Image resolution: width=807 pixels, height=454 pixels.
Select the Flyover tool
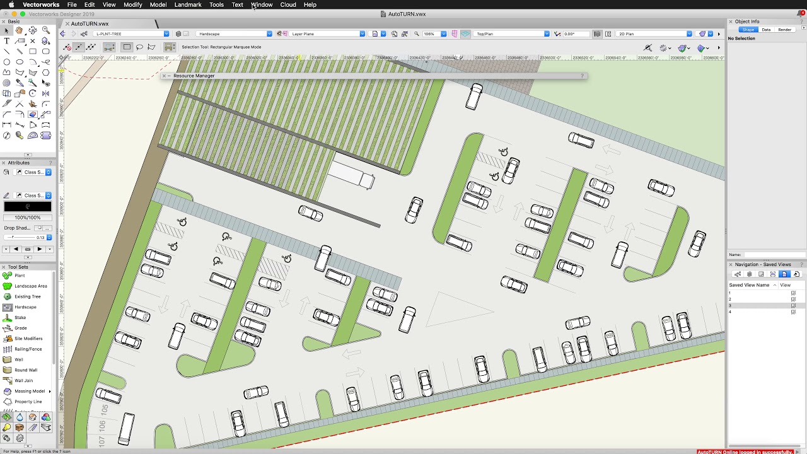(33, 30)
